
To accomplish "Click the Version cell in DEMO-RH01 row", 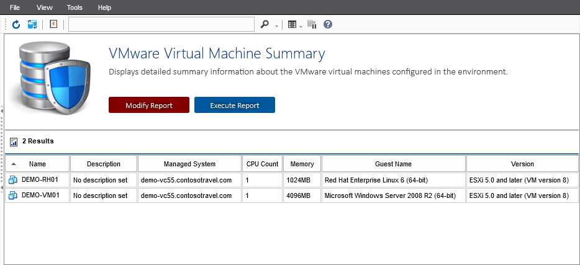I will click(x=522, y=180).
